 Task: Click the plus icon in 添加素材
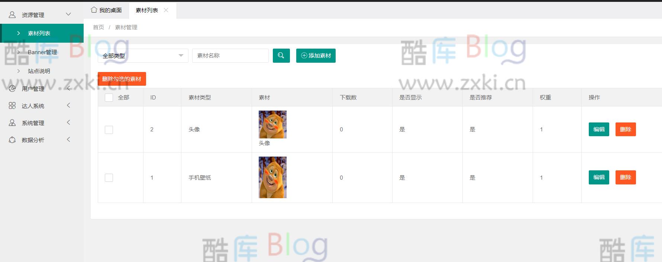tap(304, 56)
